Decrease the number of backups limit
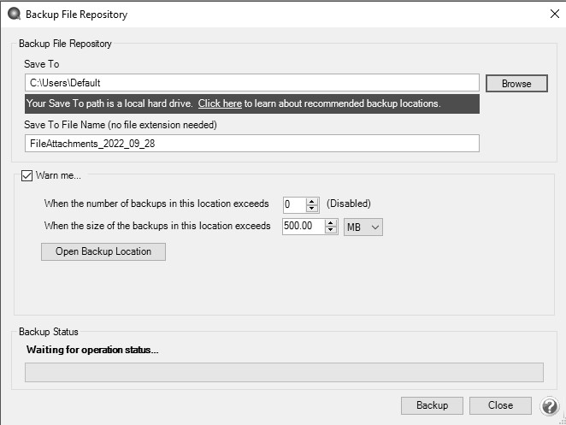 click(x=313, y=208)
